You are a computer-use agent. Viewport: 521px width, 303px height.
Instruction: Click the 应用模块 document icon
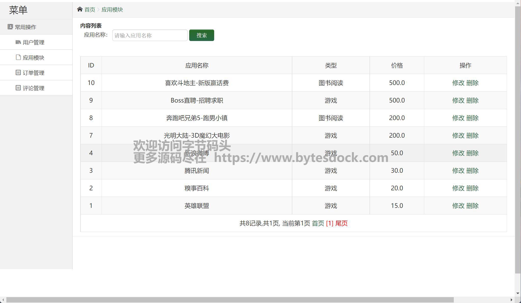pos(18,57)
